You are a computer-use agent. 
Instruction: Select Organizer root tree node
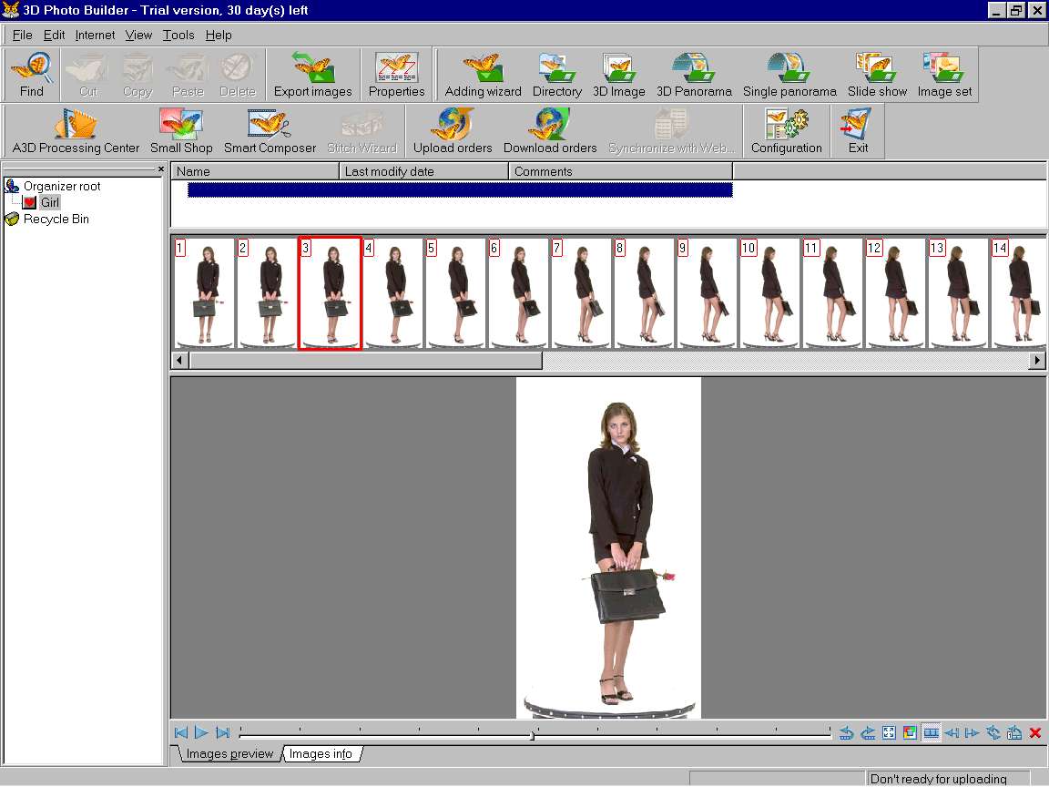coord(62,186)
